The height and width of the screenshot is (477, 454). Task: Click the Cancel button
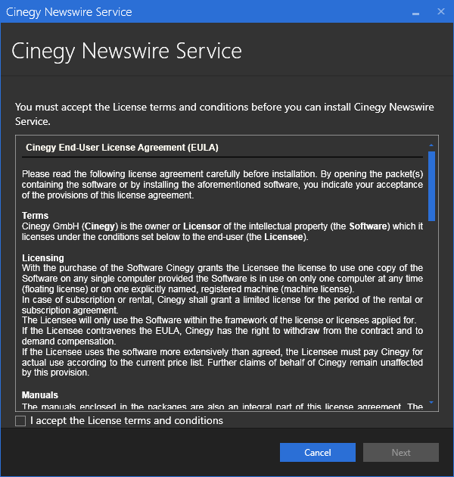click(x=318, y=452)
